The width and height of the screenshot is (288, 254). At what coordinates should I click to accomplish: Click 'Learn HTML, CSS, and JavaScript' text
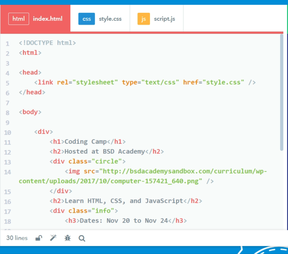tap(124, 201)
